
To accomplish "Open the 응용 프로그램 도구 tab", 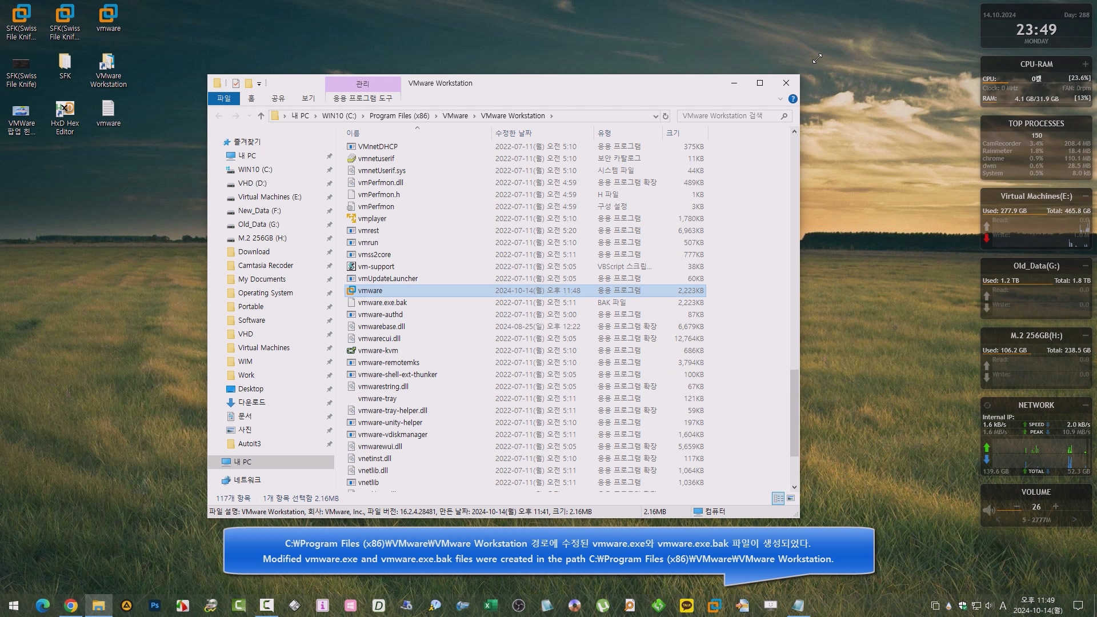I will (363, 99).
